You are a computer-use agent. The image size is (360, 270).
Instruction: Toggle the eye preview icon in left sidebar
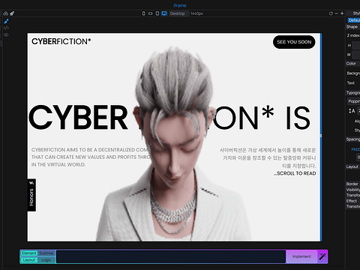6,35
